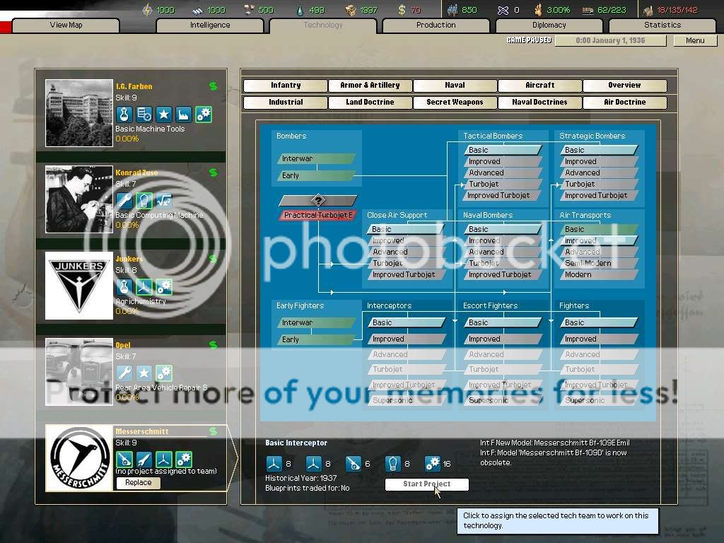Image resolution: width=724 pixels, height=543 pixels.
Task: Open the game Menu button
Action: [695, 40]
